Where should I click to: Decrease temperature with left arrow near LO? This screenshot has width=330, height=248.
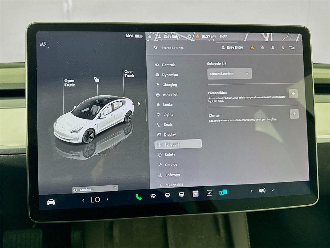[83, 200]
